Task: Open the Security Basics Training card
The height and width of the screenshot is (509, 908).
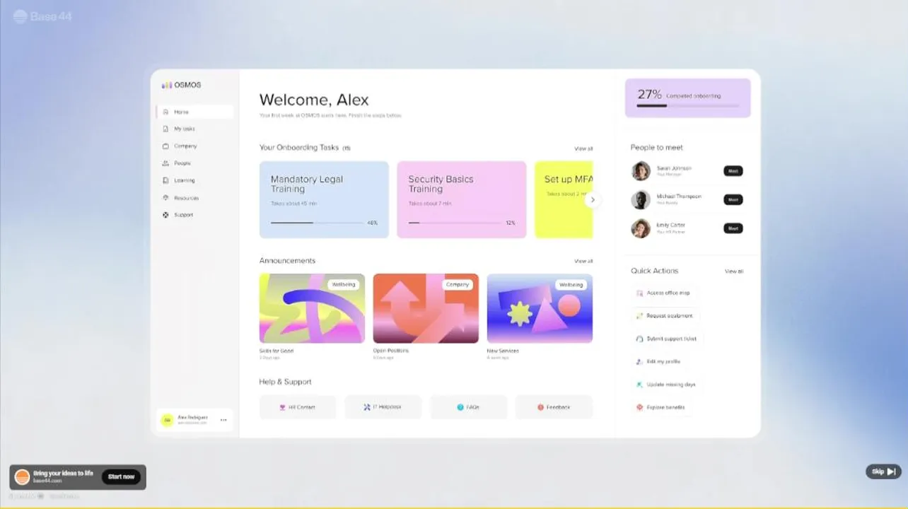Action: point(462,200)
